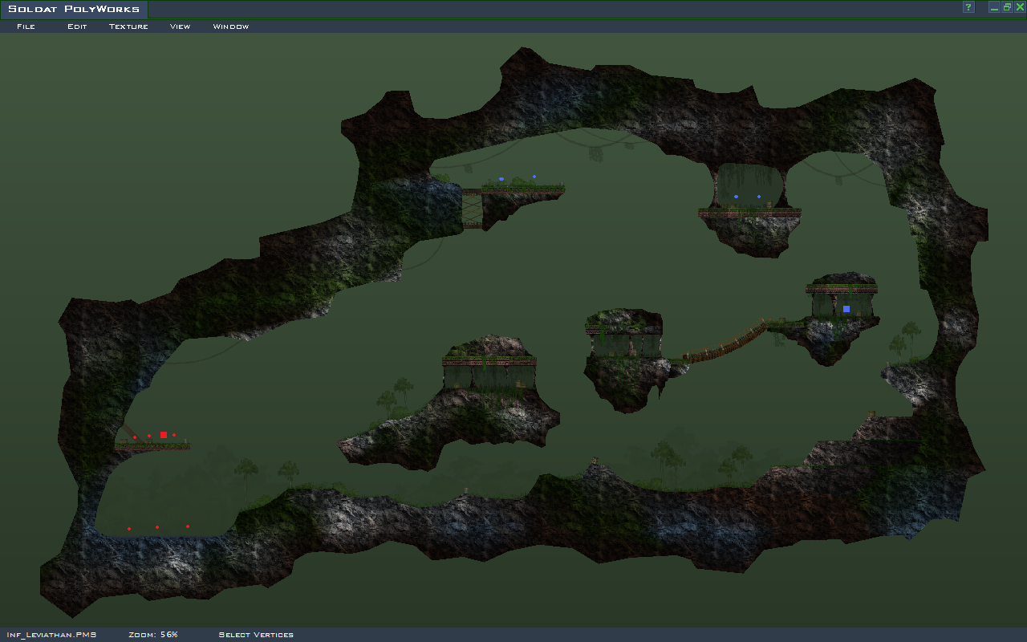1027x642 pixels.
Task: Click the green question mark help icon
Action: click(x=968, y=7)
